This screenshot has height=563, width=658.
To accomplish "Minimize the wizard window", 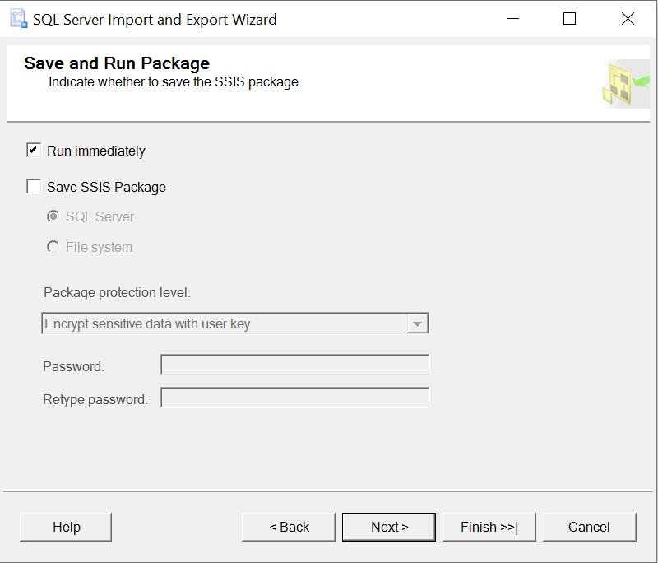I will pos(512,18).
